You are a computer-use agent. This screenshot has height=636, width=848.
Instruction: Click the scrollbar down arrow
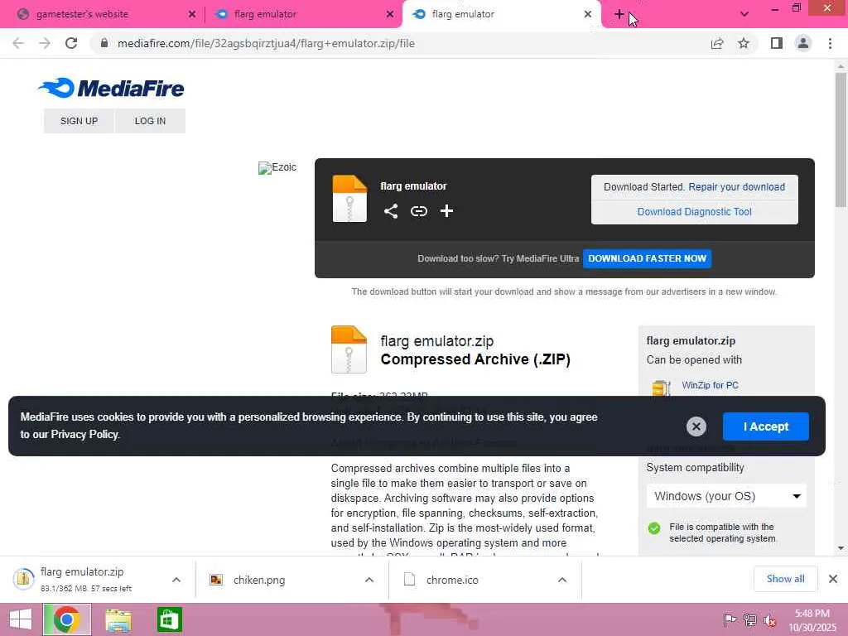[841, 548]
